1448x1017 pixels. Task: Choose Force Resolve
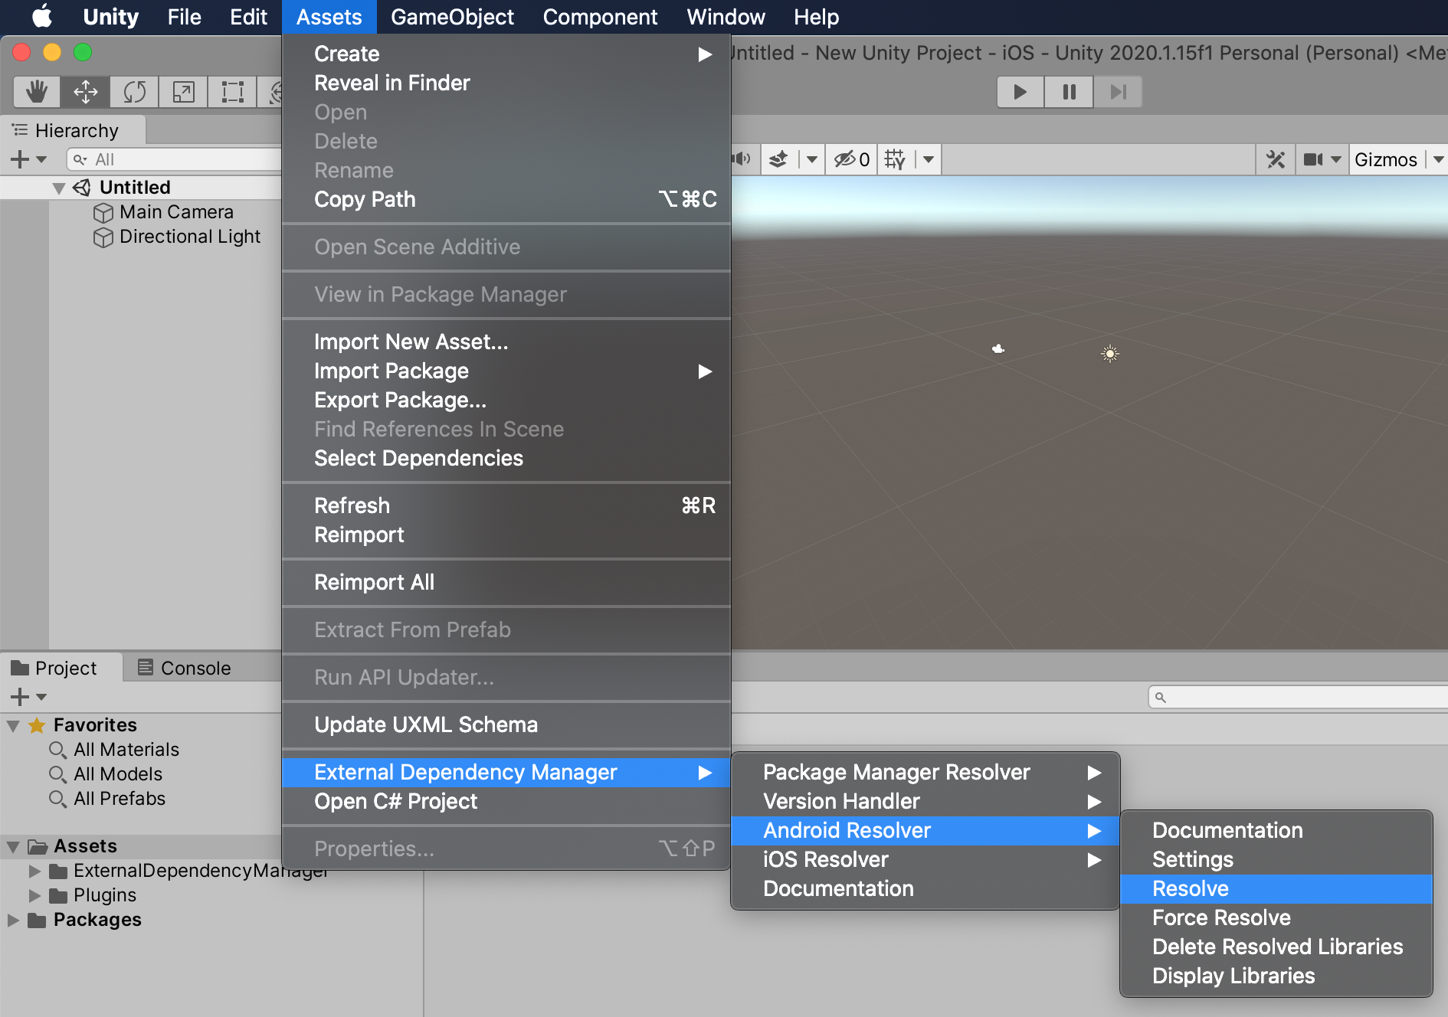click(1276, 917)
